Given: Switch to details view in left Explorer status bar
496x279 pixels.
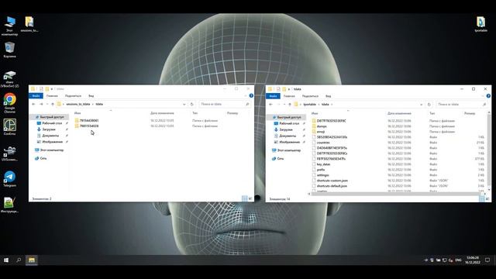Looking at the screenshot, I should [x=245, y=198].
